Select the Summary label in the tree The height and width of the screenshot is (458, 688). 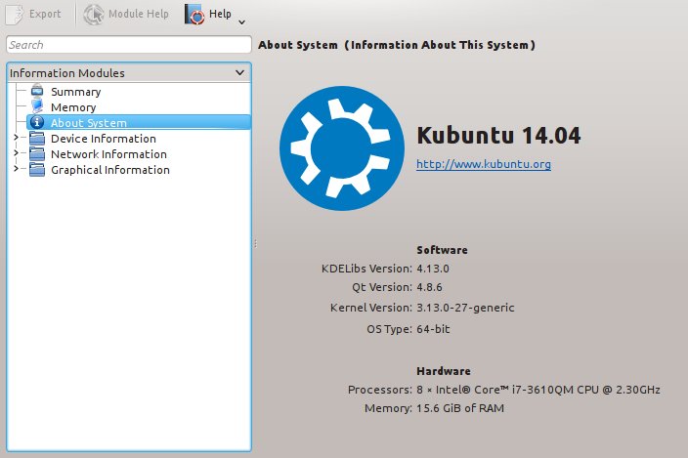[x=75, y=92]
